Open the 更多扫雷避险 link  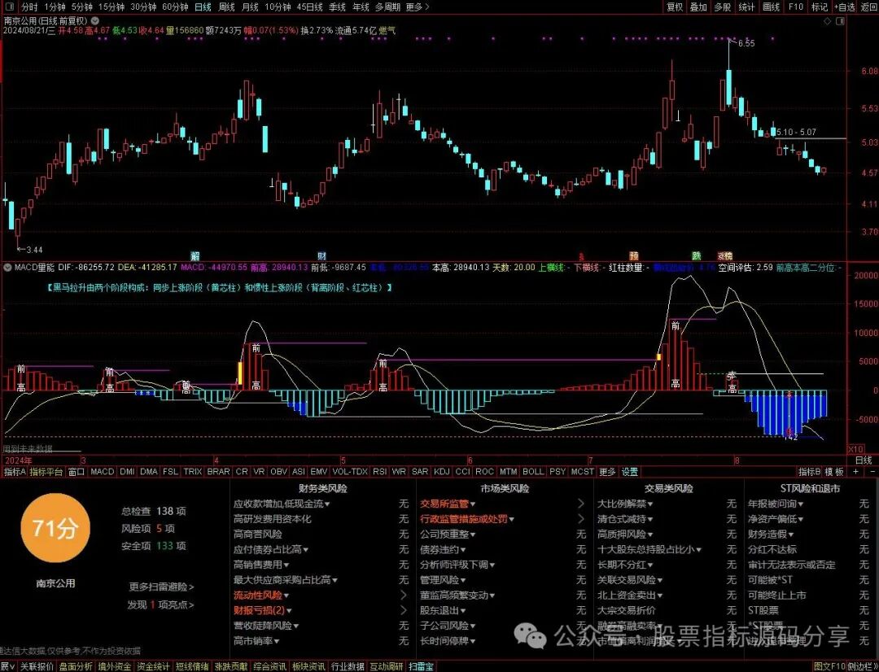pyautogui.click(x=161, y=587)
